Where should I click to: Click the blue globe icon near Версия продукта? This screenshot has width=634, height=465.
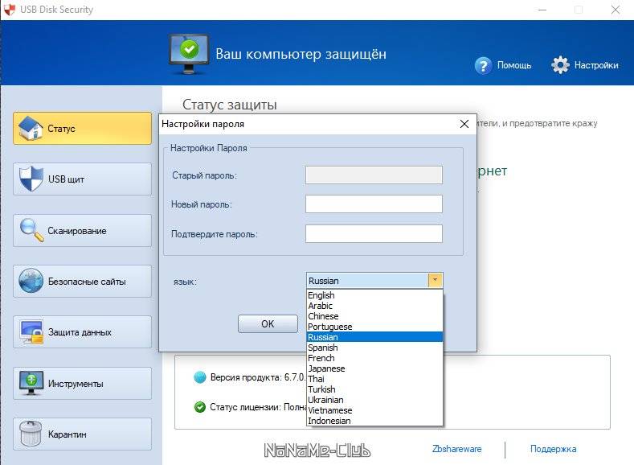pyautogui.click(x=200, y=377)
